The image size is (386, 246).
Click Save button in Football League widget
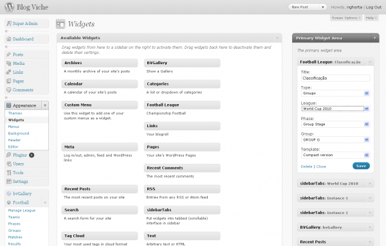[x=361, y=166]
